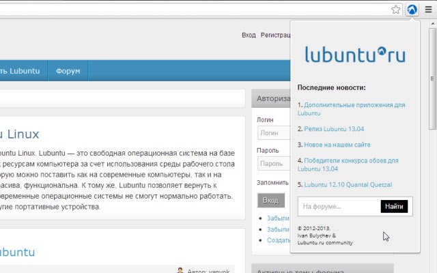Open the Chrome hamburger menu
The image size is (437, 273).
click(x=428, y=10)
